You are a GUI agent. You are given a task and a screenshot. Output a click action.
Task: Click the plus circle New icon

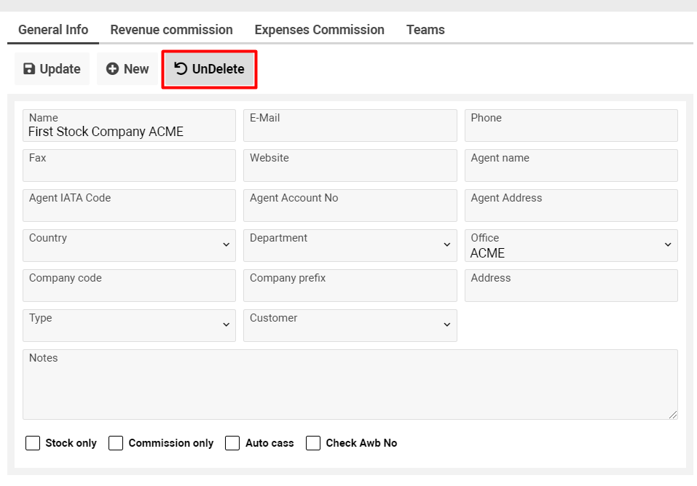tap(112, 69)
